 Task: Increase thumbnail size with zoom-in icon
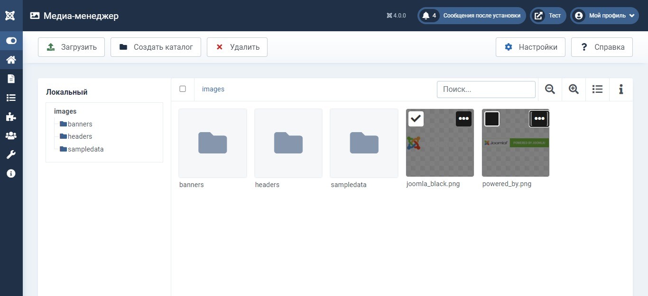point(574,89)
